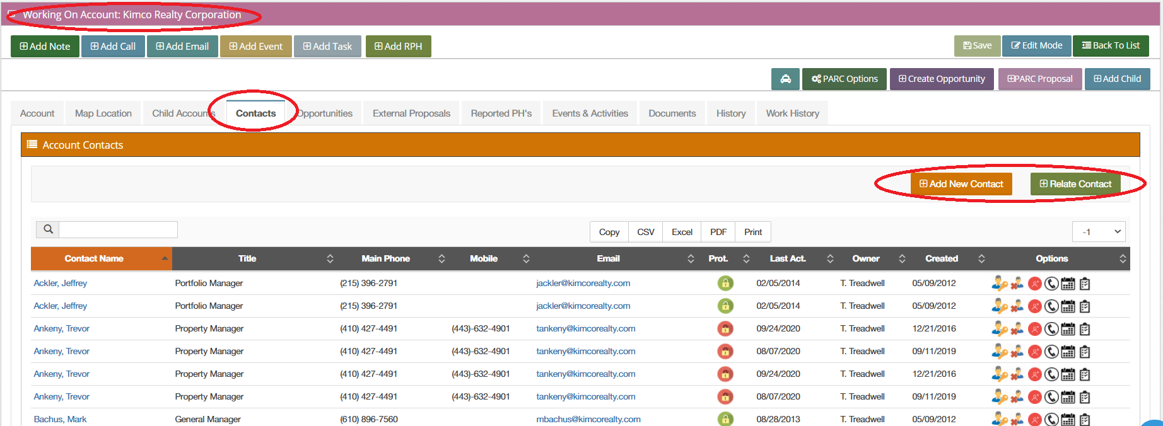Switch to Edit Mode
Image resolution: width=1163 pixels, height=426 pixels.
[1037, 45]
